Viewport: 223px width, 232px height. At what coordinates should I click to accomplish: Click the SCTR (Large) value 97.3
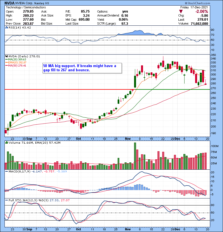[125, 23]
